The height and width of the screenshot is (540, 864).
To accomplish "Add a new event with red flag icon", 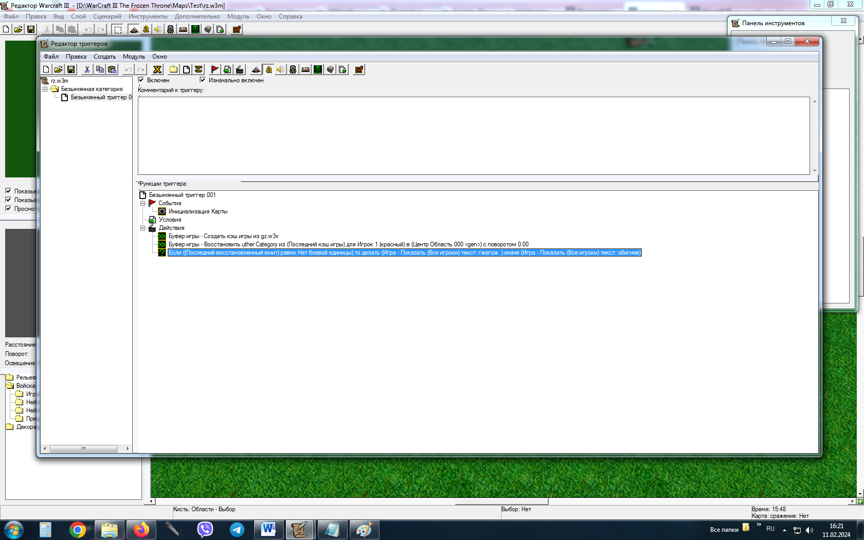I will (x=215, y=69).
